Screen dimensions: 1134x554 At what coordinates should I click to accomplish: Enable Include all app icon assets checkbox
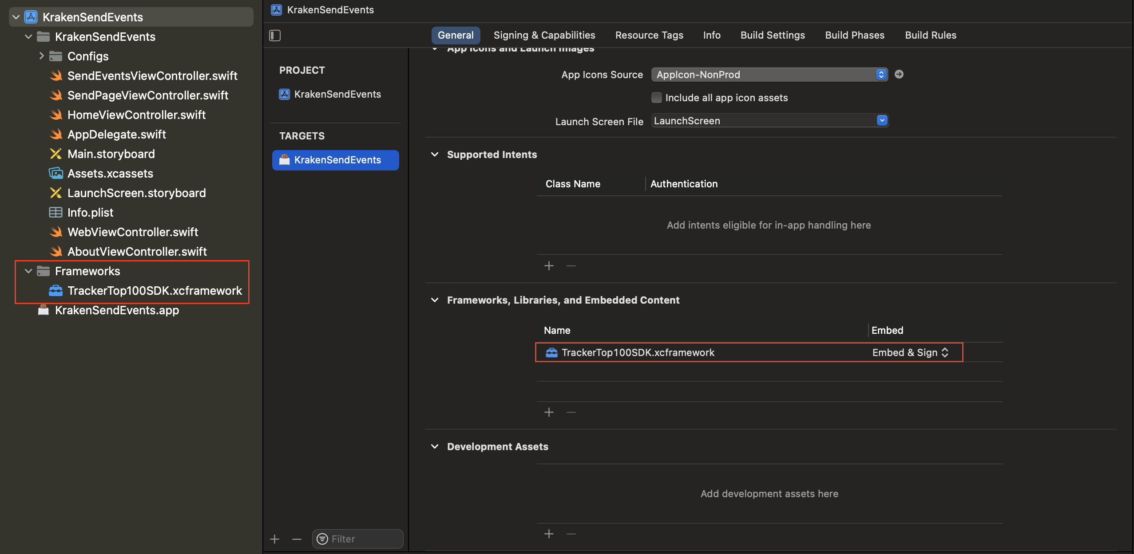[656, 98]
